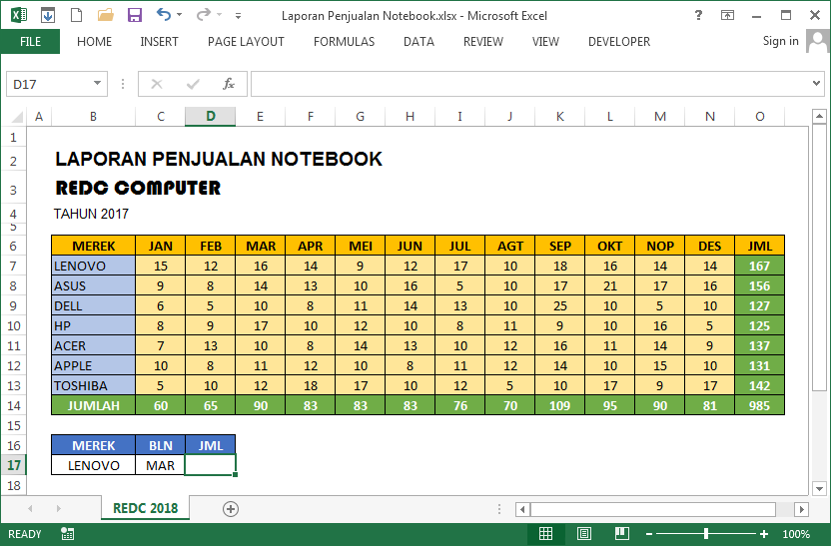Open the FILE tab

pos(30,41)
